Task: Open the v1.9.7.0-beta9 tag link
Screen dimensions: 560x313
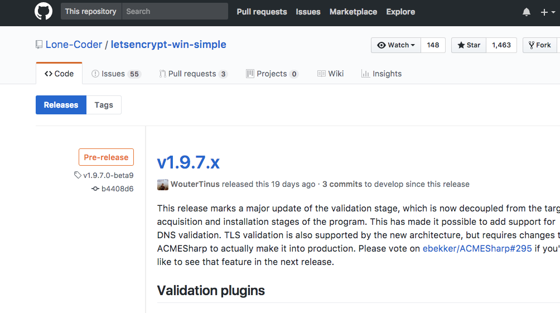Action: tap(108, 175)
